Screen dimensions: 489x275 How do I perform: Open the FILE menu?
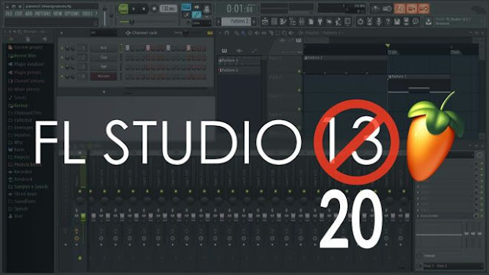(8, 14)
